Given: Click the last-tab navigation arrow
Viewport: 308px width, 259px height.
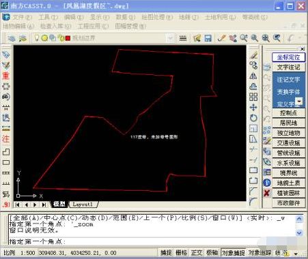Looking at the screenshot, I should [44, 204].
